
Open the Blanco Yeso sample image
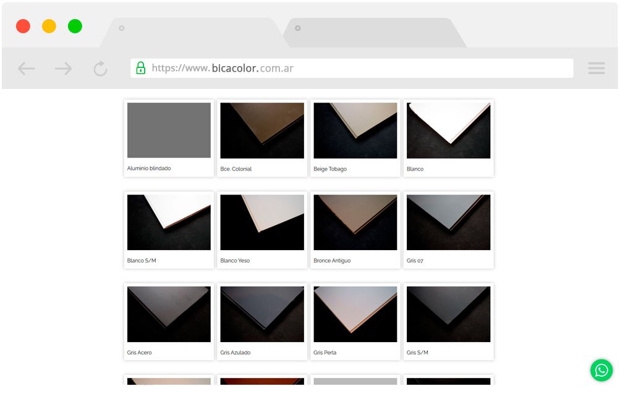coord(262,222)
